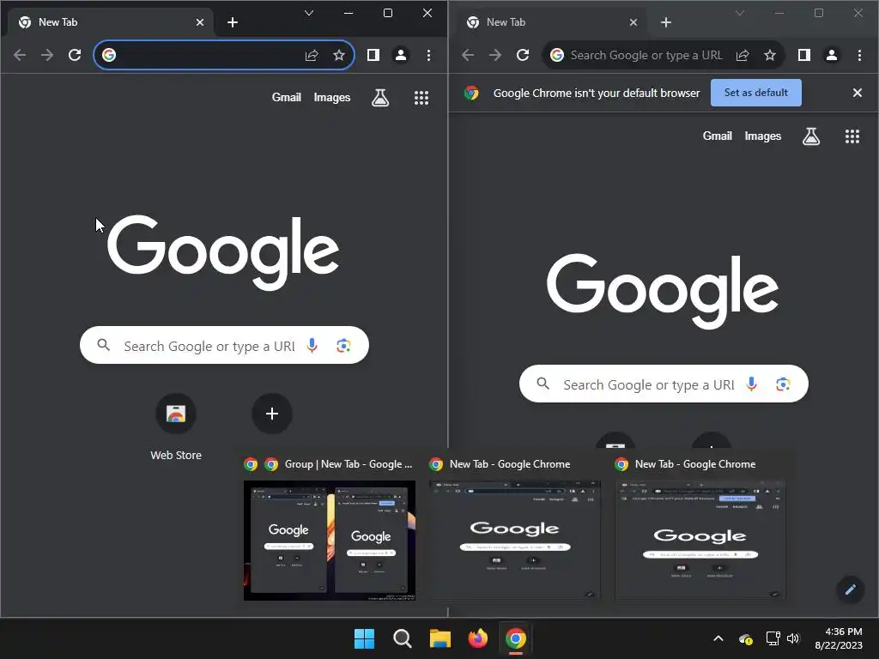Select Group New Tab taskbar preview thumbnail

(x=330, y=541)
